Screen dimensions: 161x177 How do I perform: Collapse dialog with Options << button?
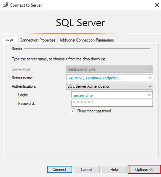pyautogui.click(x=144, y=169)
